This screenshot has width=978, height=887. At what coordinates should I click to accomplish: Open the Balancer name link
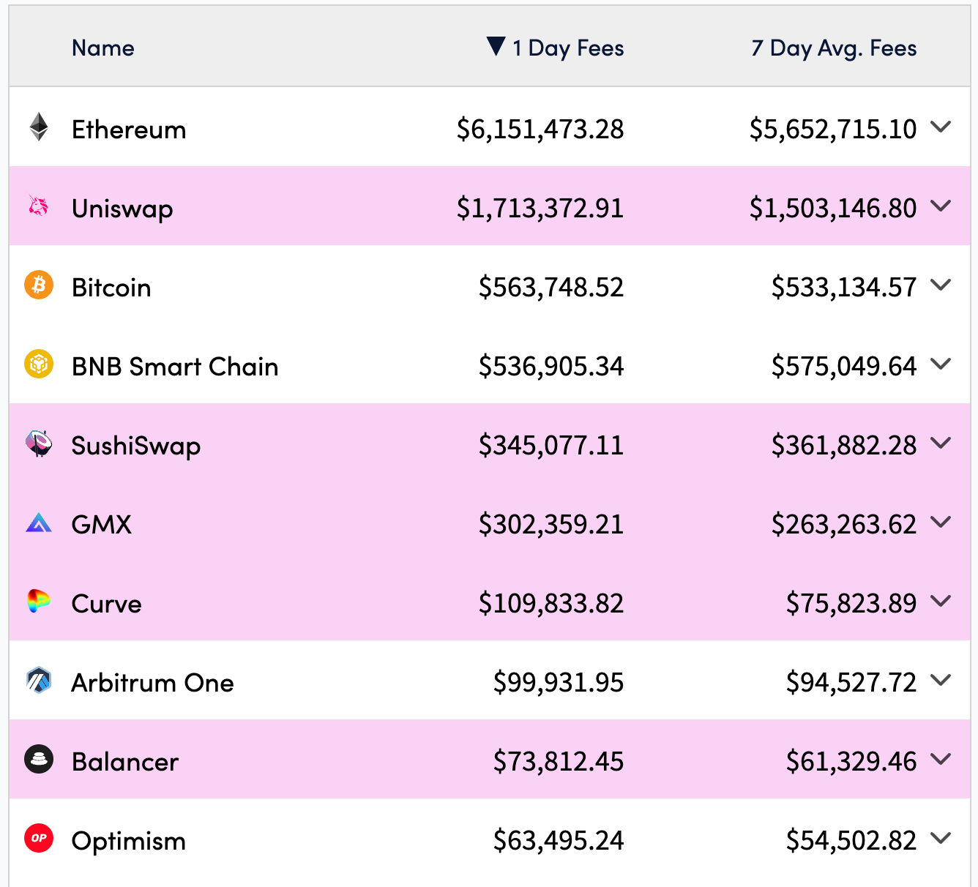[125, 762]
